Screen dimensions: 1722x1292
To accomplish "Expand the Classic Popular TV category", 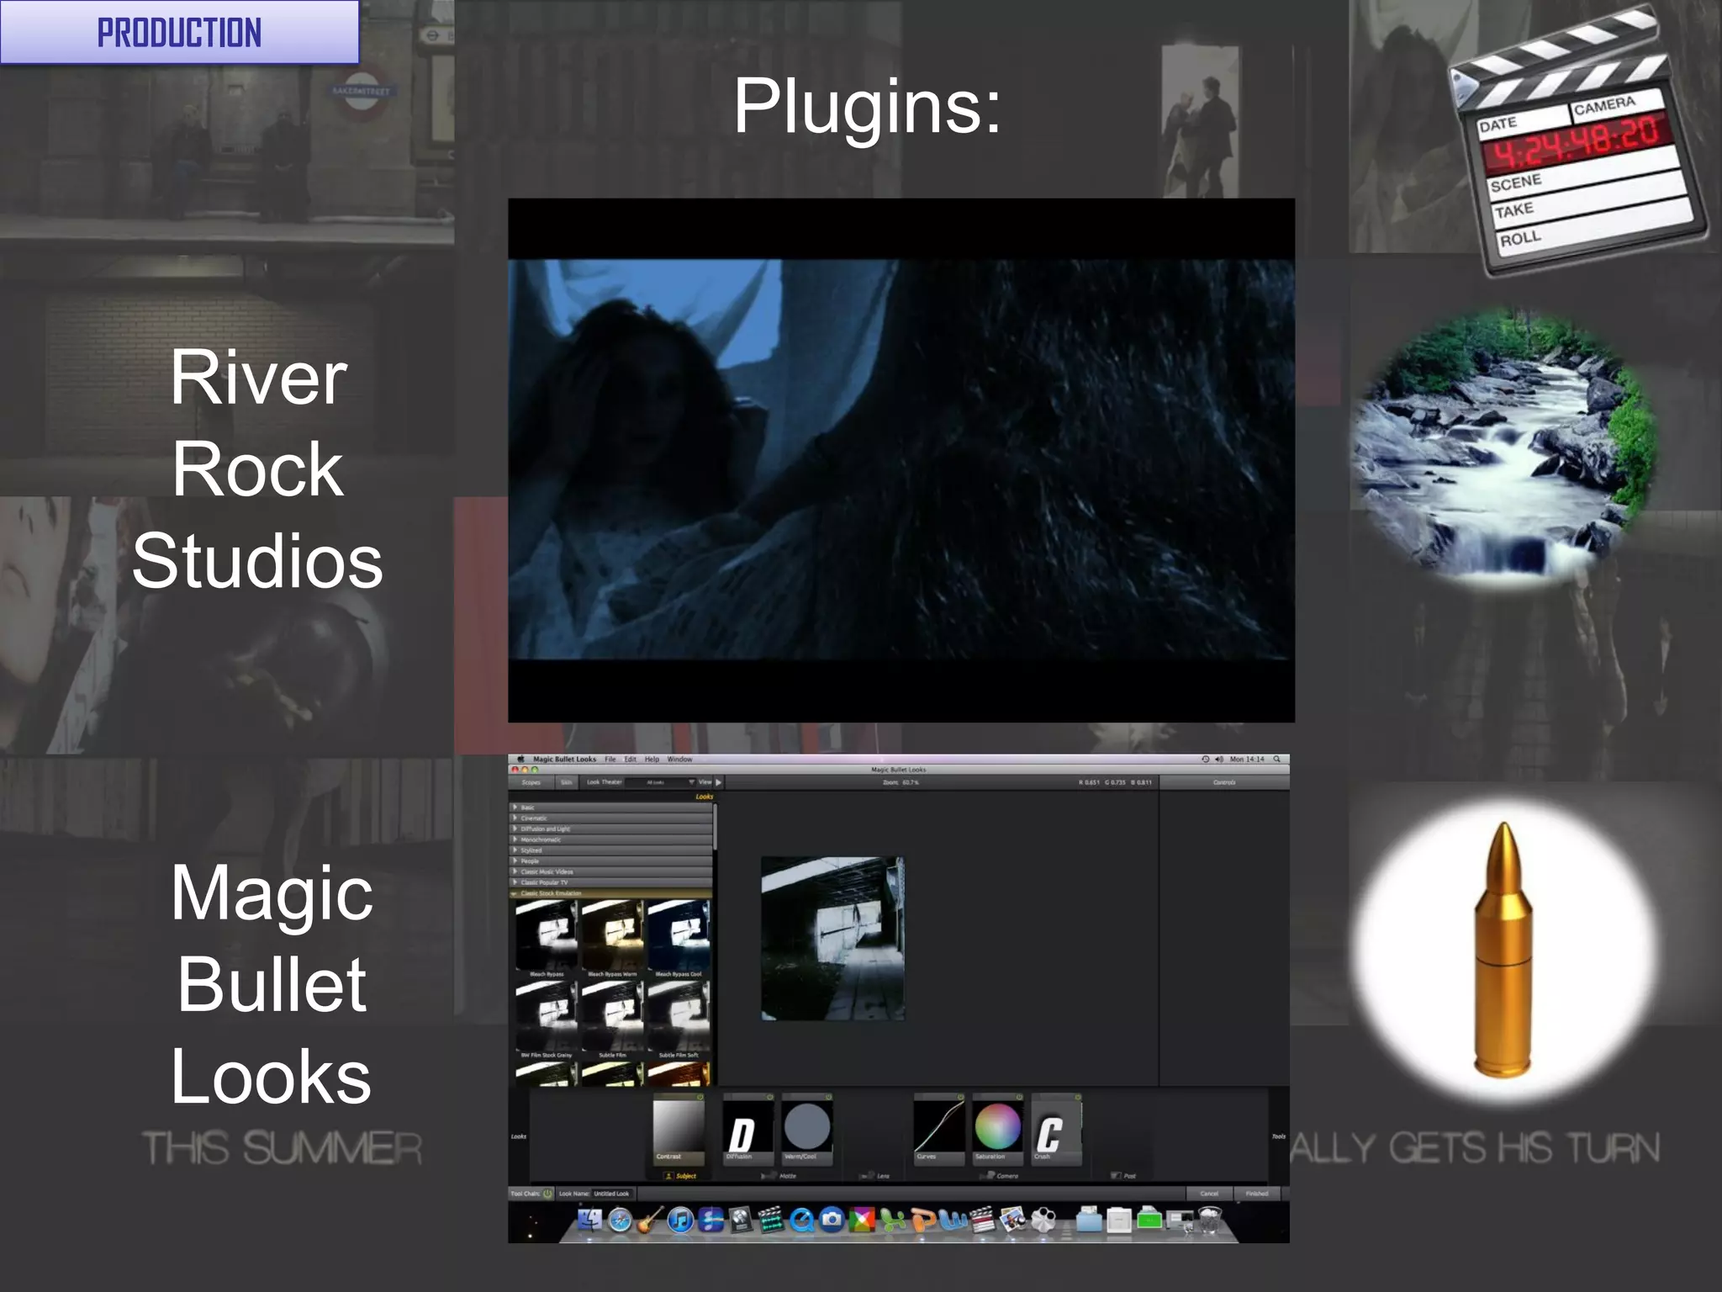I will (x=611, y=882).
